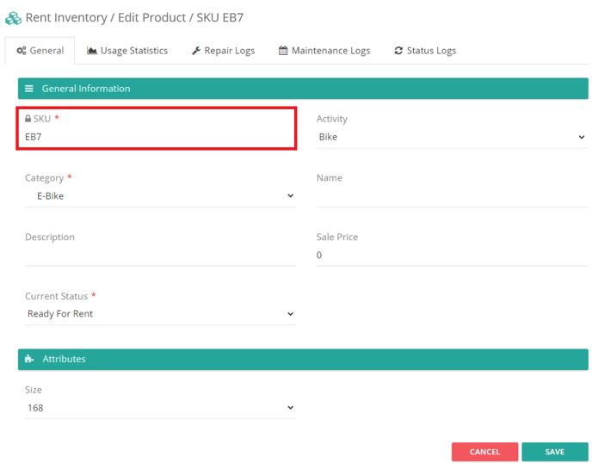The height and width of the screenshot is (463, 592).
Task: Click the Sale Price field showing 0
Action: coord(452,256)
